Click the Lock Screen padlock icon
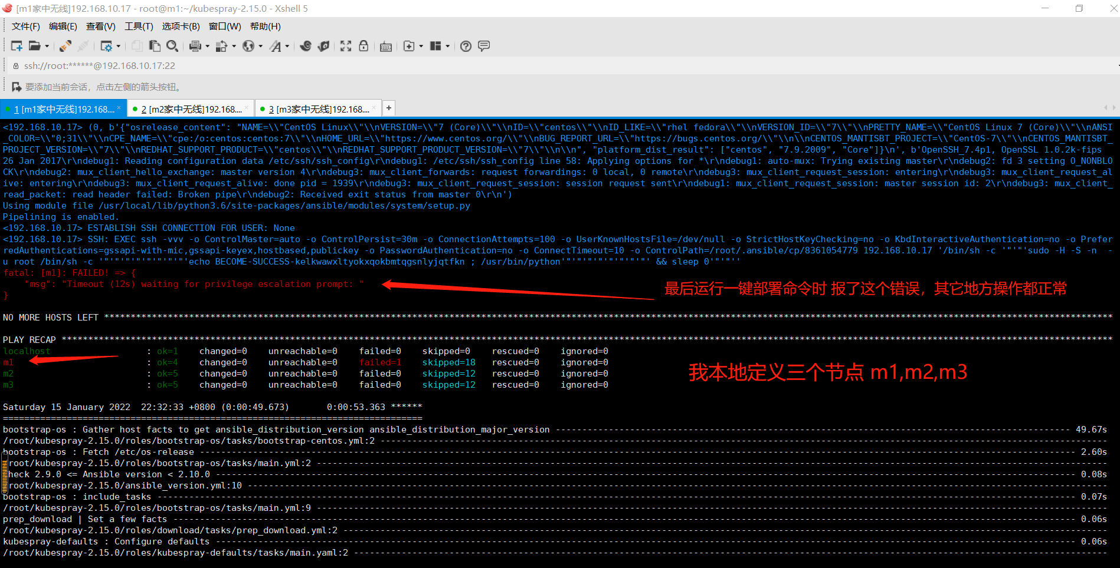1120x568 pixels. pyautogui.click(x=363, y=46)
